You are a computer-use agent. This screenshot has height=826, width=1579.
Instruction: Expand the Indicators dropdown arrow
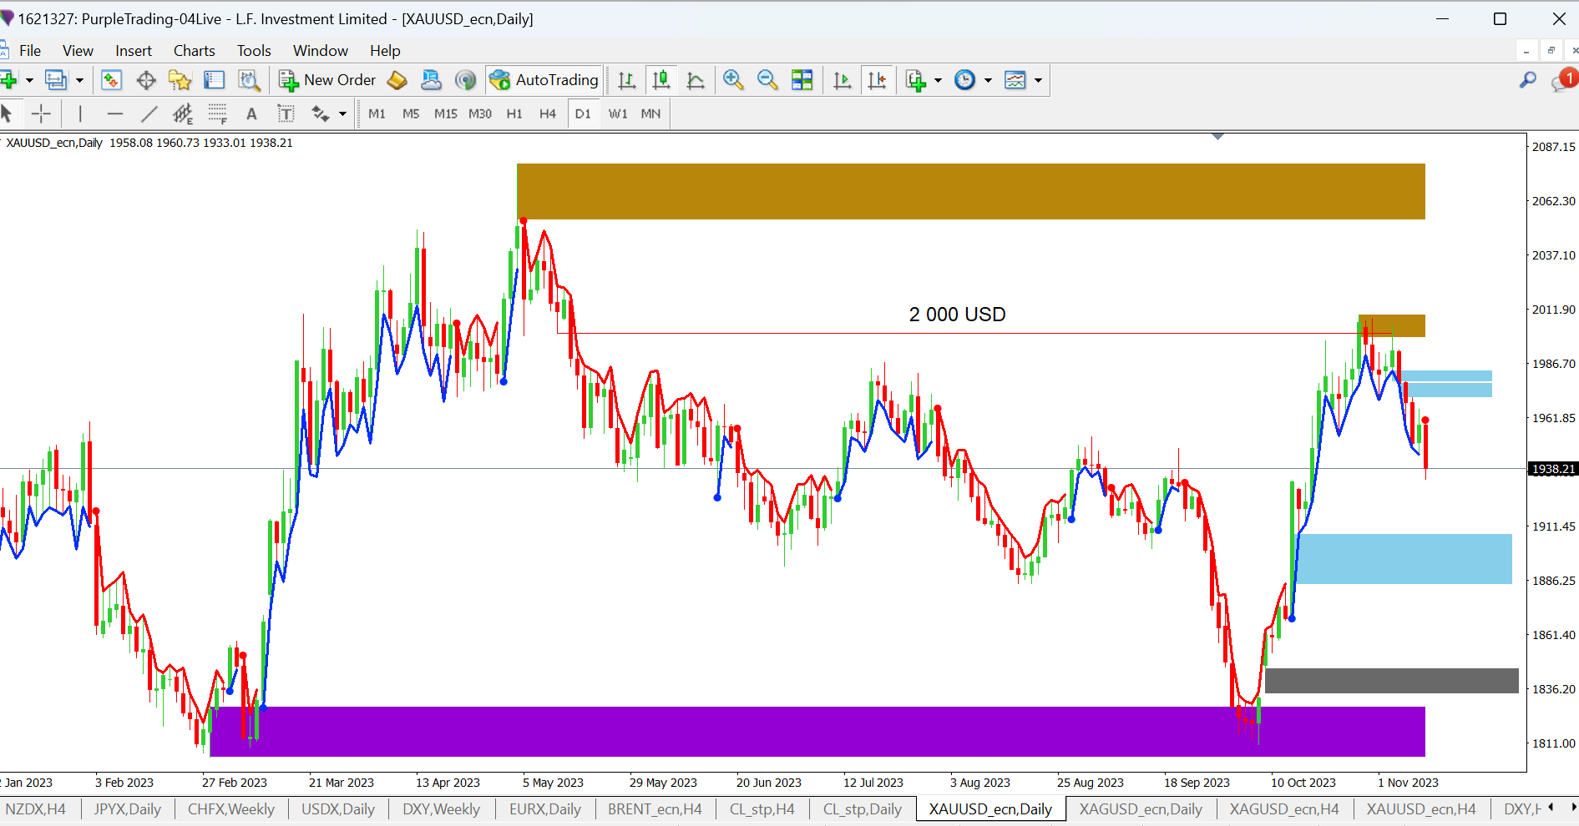(x=938, y=80)
